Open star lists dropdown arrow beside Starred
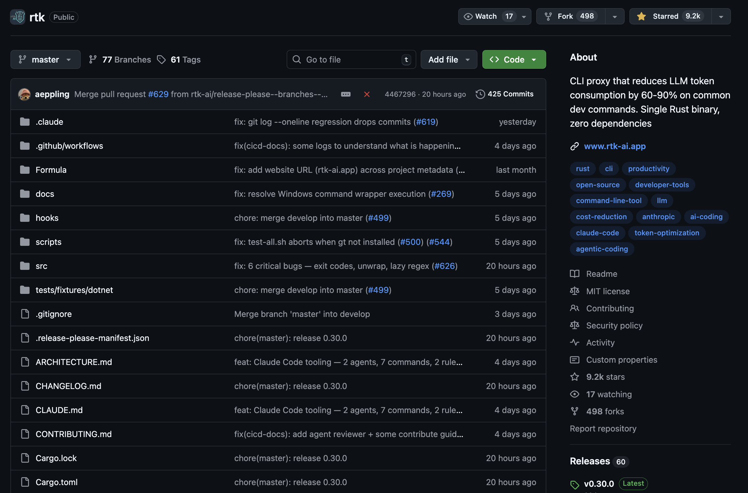This screenshot has width=748, height=493. 721,16
